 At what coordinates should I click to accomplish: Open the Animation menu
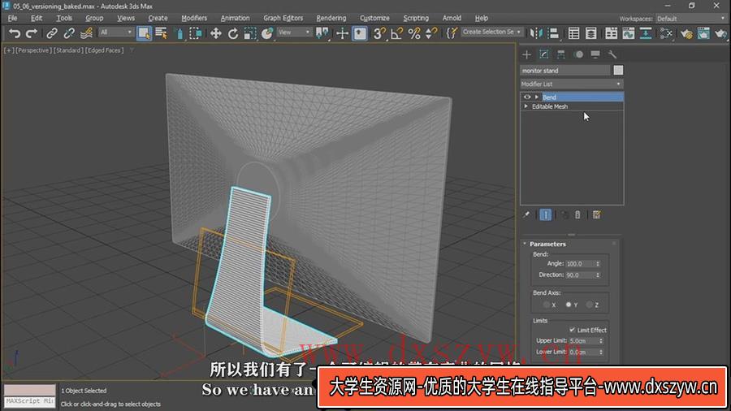point(235,18)
